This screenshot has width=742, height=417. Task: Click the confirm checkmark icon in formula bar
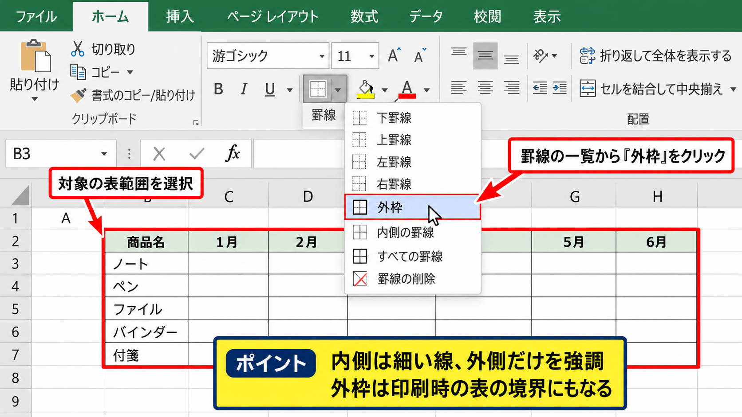196,154
